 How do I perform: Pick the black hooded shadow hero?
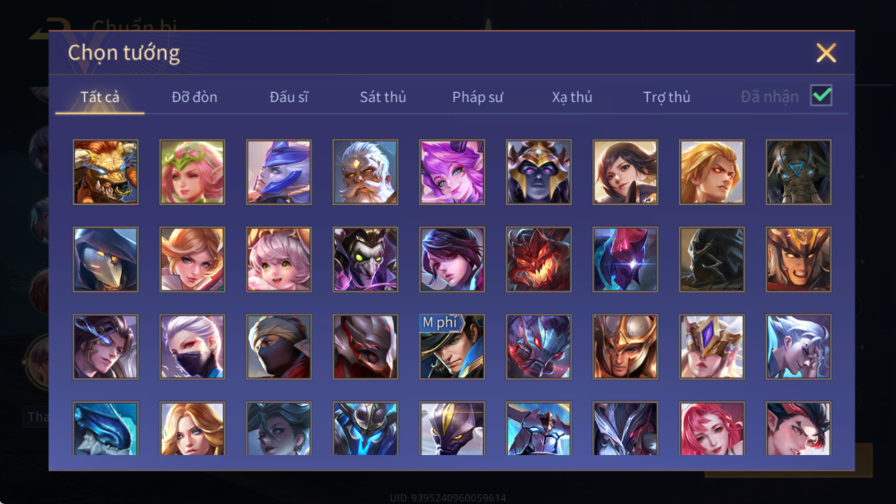pyautogui.click(x=712, y=259)
